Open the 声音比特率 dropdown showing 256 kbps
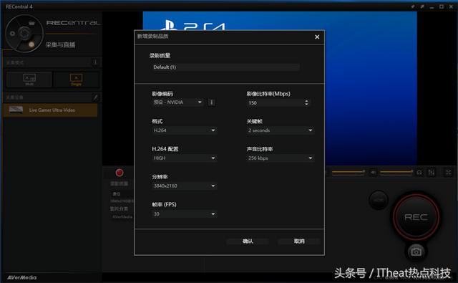The width and height of the screenshot is (458, 283). [x=280, y=158]
